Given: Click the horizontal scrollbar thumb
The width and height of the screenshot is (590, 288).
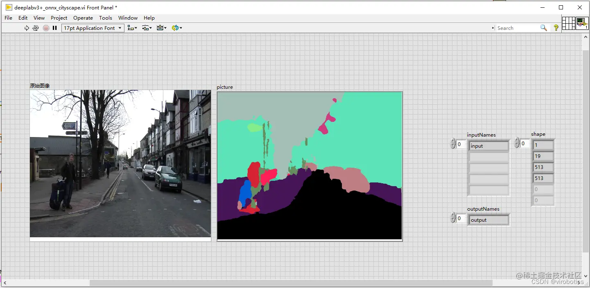Looking at the screenshot, I should pos(291,283).
